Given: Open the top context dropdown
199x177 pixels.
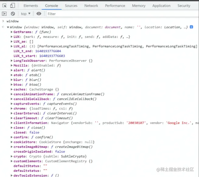Looking at the screenshot, I should pyautogui.click(x=26, y=14).
